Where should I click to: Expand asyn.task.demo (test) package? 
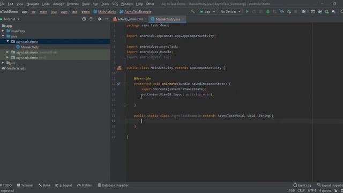tap(8, 57)
